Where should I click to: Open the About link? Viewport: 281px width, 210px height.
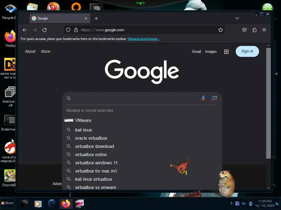(30, 51)
